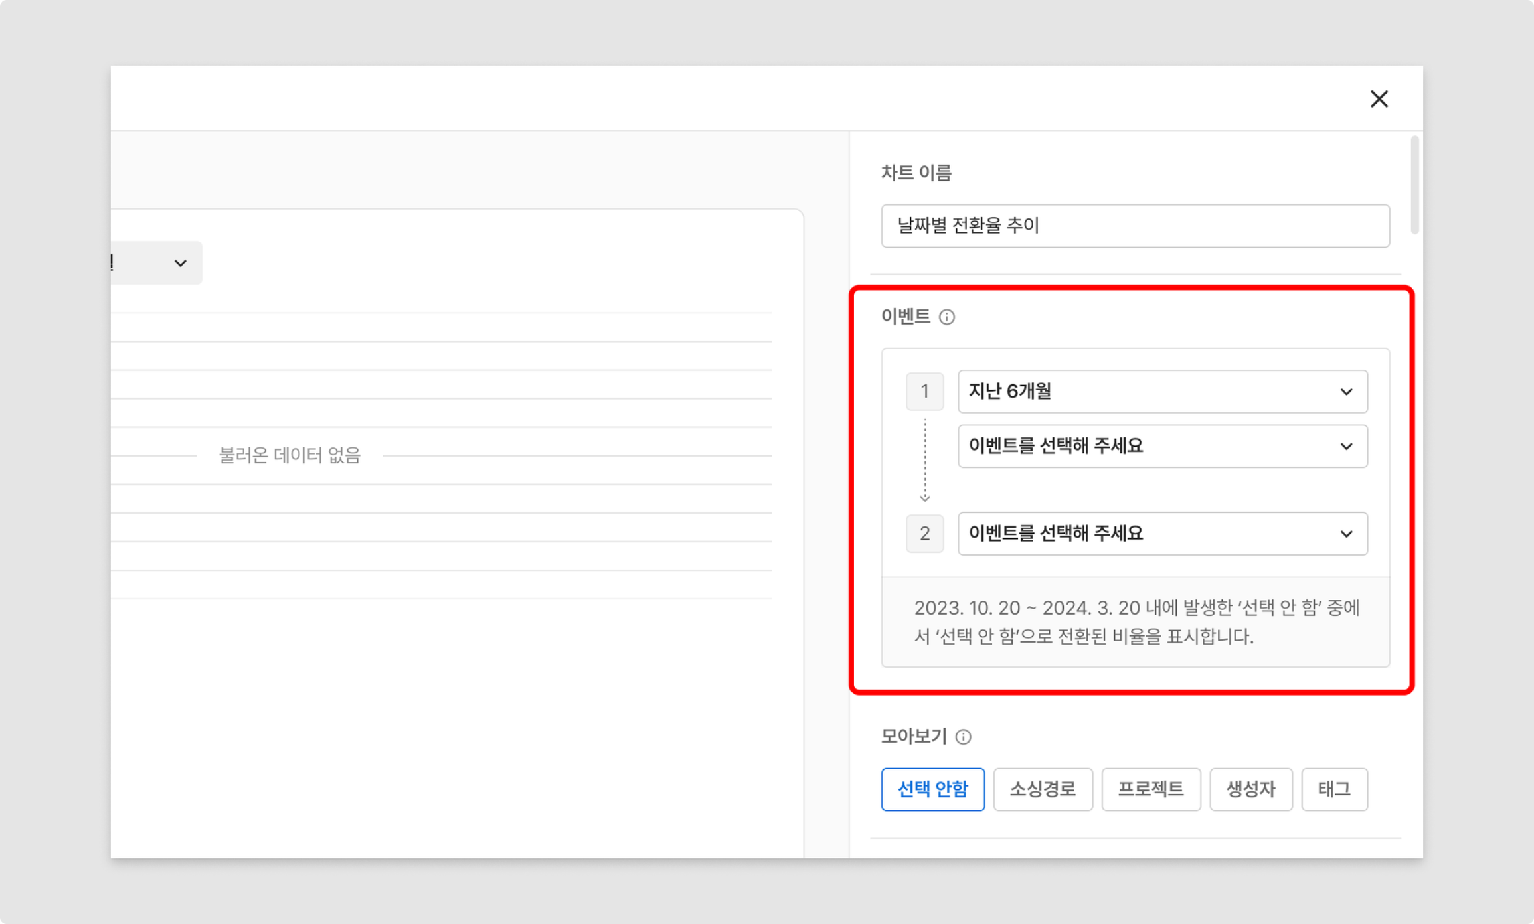Select 선택 안함 grouping option

932,789
